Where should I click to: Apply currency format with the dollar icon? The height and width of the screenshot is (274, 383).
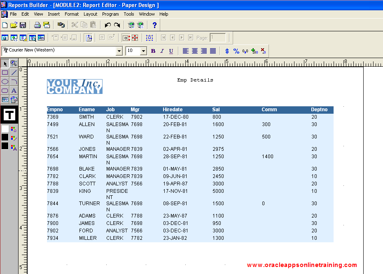(227, 51)
